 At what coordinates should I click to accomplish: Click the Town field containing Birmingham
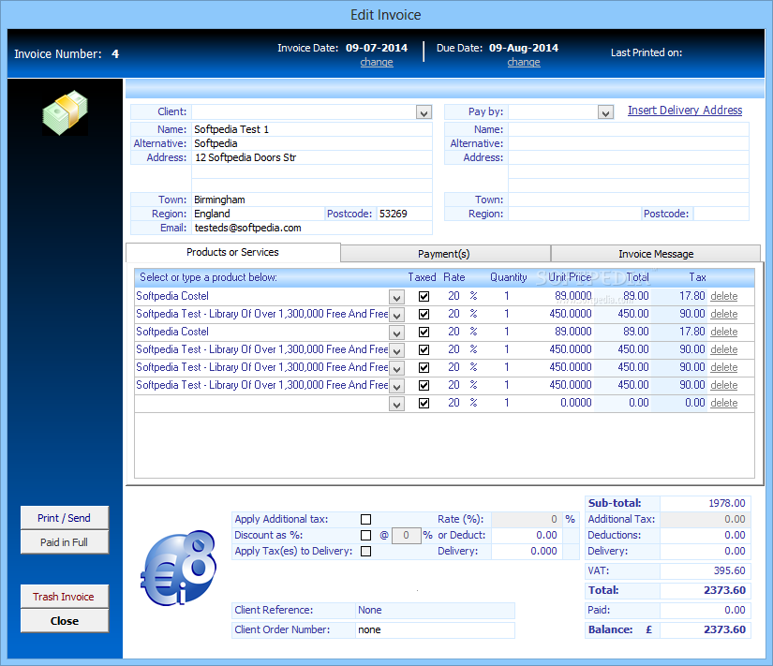(x=312, y=200)
